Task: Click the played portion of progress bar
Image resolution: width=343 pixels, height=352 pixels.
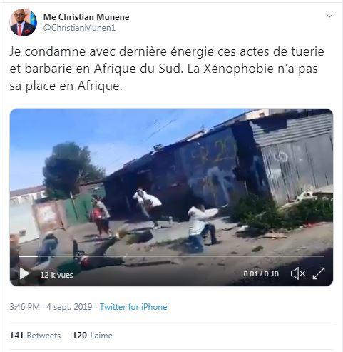Action: (29, 256)
